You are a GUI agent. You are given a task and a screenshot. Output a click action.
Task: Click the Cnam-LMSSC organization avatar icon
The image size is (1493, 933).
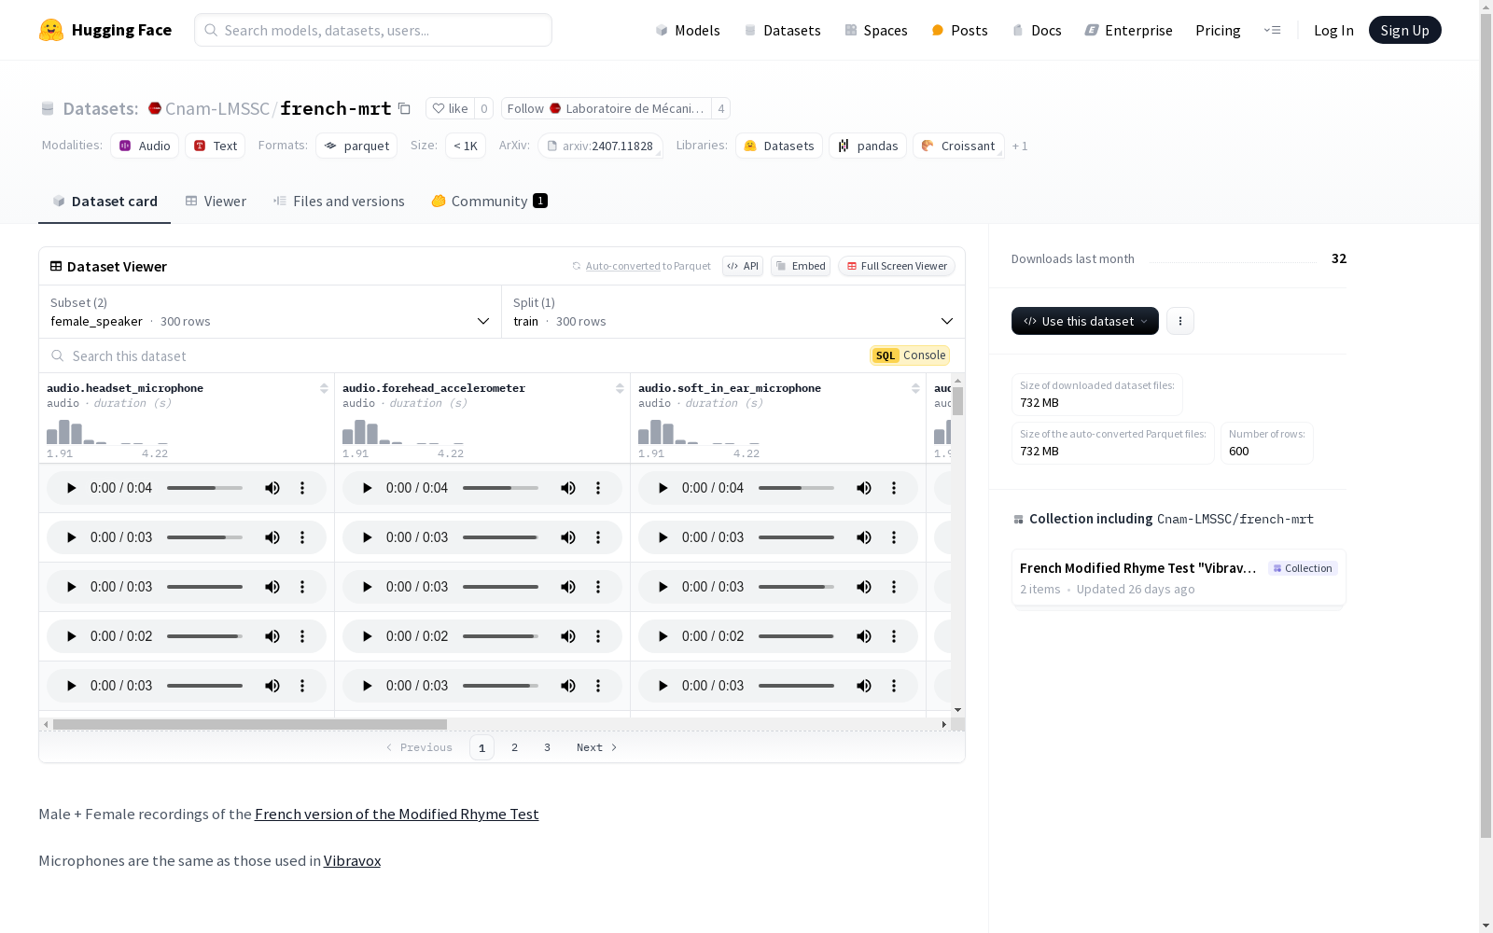tap(155, 108)
